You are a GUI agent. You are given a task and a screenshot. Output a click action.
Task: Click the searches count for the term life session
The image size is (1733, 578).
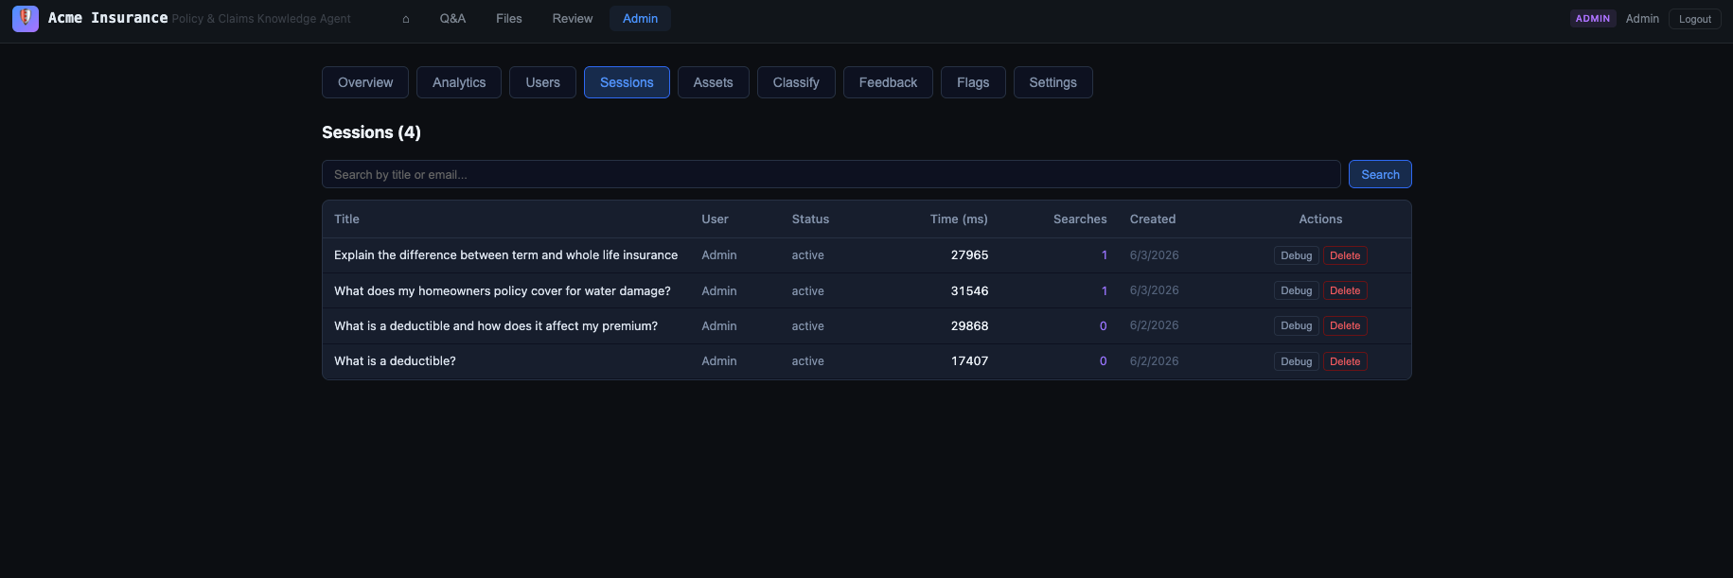click(x=1104, y=255)
